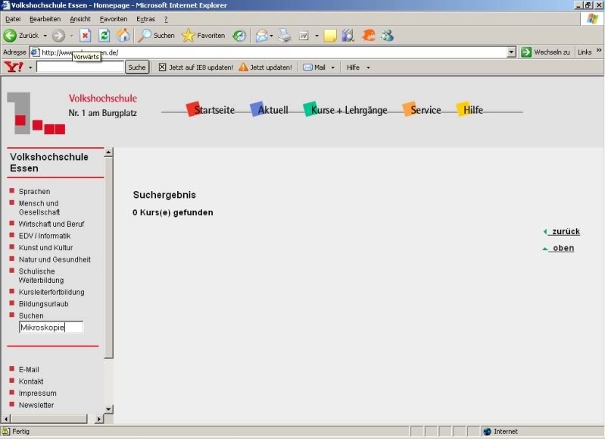605x439 pixels.
Task: Click the printer icon in toolbar
Action: click(285, 36)
